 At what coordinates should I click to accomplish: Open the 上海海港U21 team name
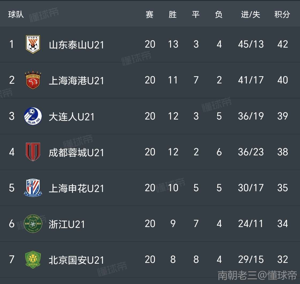76,80
